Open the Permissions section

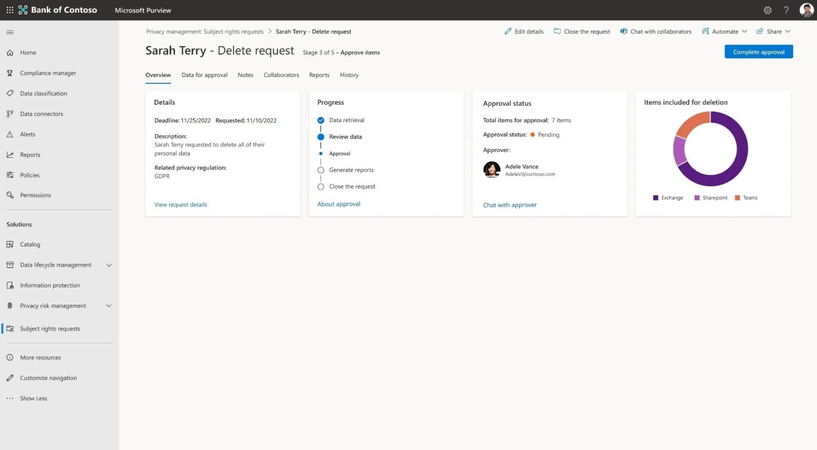click(x=35, y=195)
